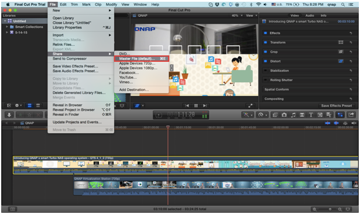This screenshot has height=214, width=360.
Task: Open the Modify menu in menu bar
Action: [x=111, y=4]
